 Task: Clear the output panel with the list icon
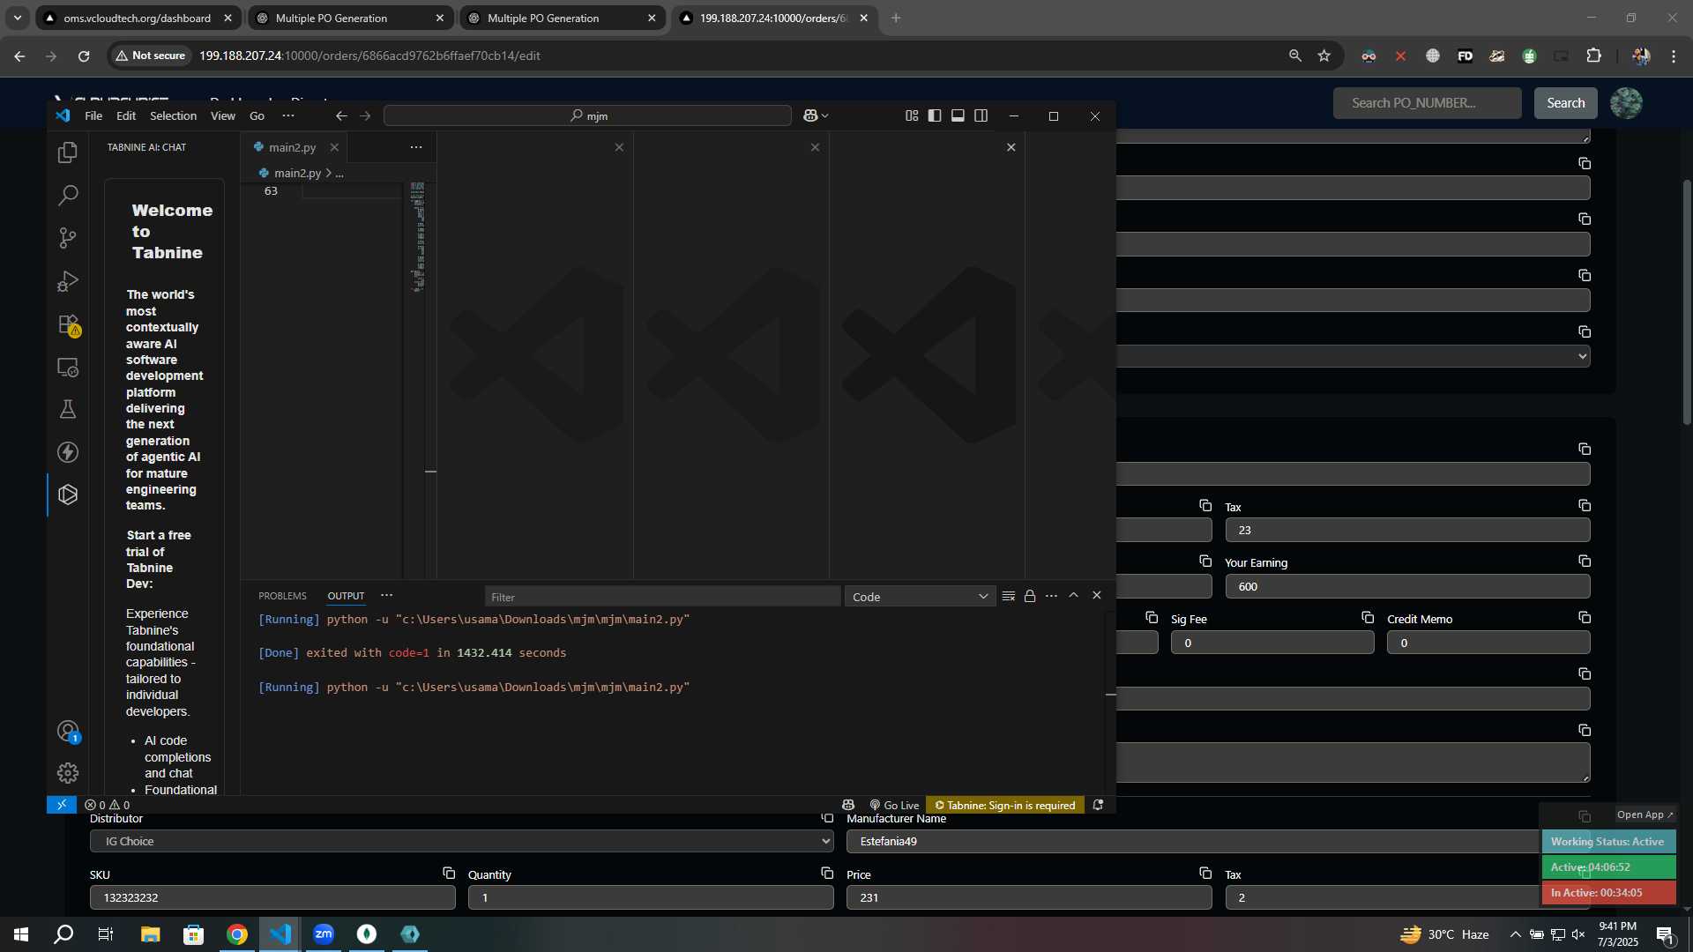(x=1009, y=596)
